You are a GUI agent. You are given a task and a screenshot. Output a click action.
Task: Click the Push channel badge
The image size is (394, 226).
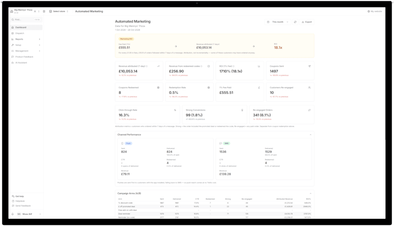click(x=128, y=143)
